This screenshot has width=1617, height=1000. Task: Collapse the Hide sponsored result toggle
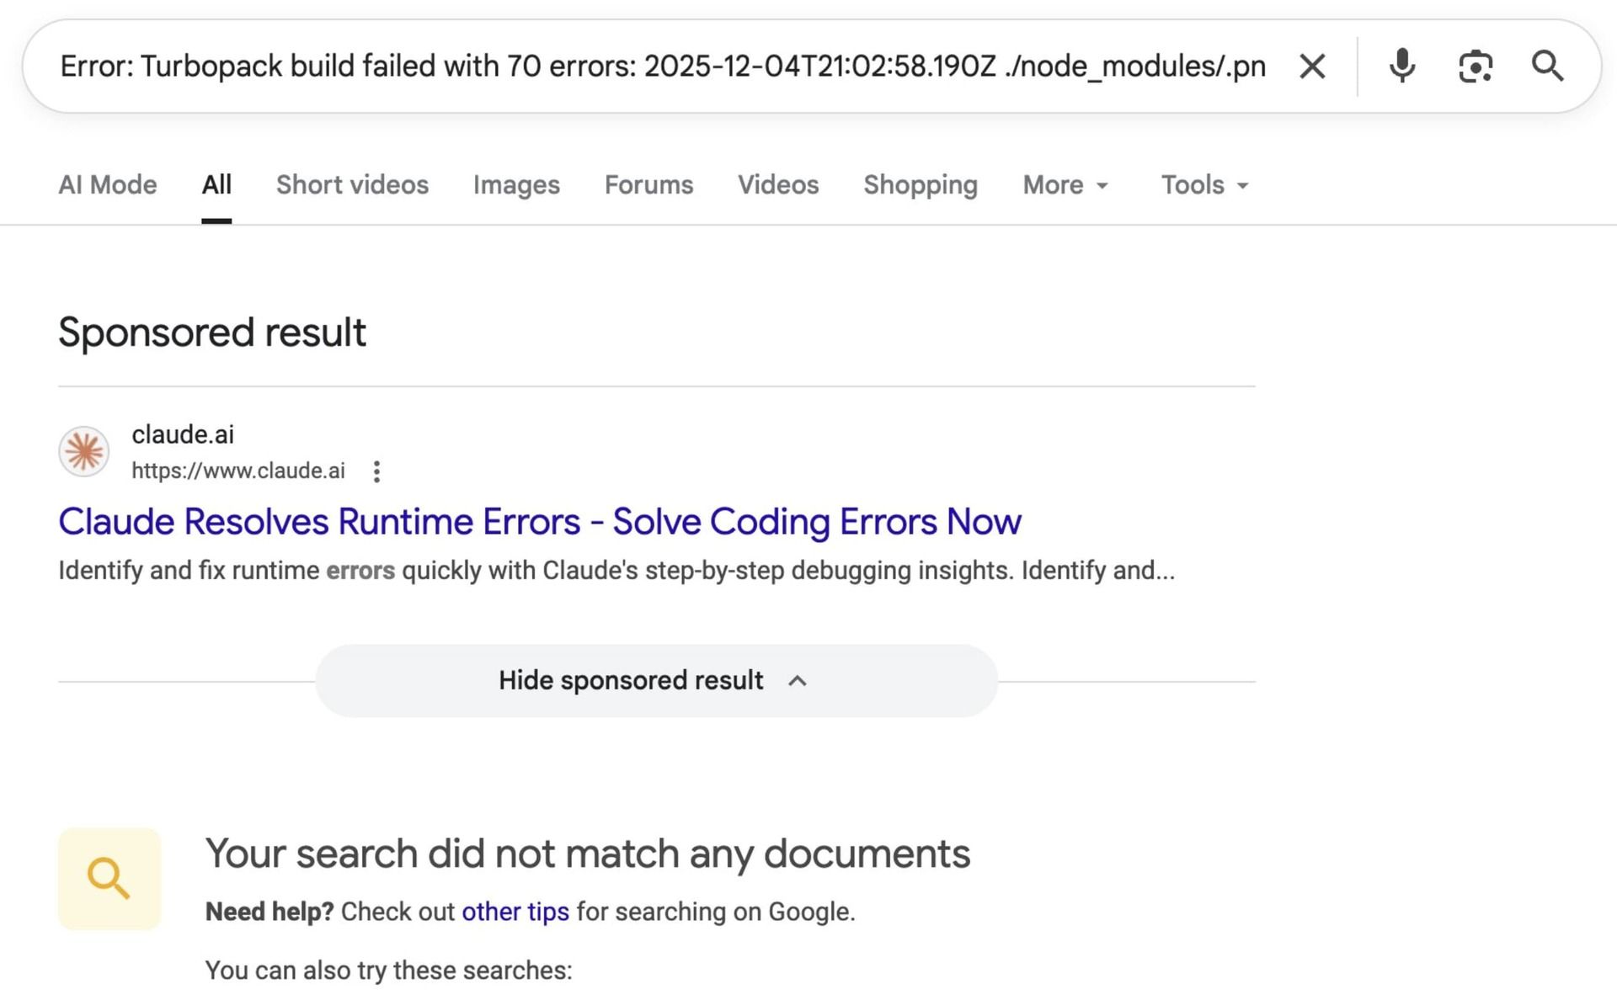pyautogui.click(x=656, y=681)
